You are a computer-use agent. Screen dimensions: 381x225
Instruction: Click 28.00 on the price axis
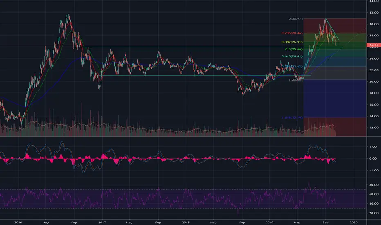[x=374, y=36]
